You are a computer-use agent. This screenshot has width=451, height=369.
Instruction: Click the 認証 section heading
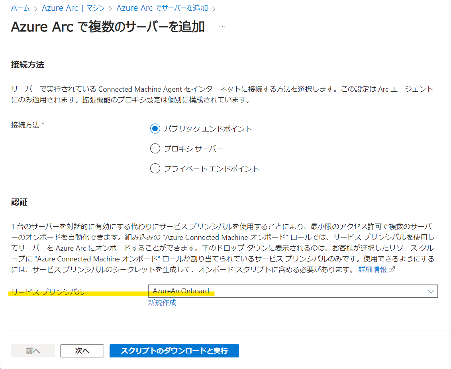tap(19, 202)
